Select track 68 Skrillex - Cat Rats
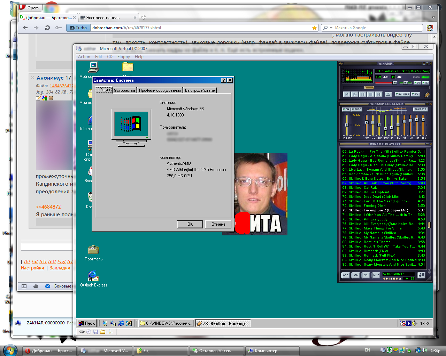 [x=383, y=188]
